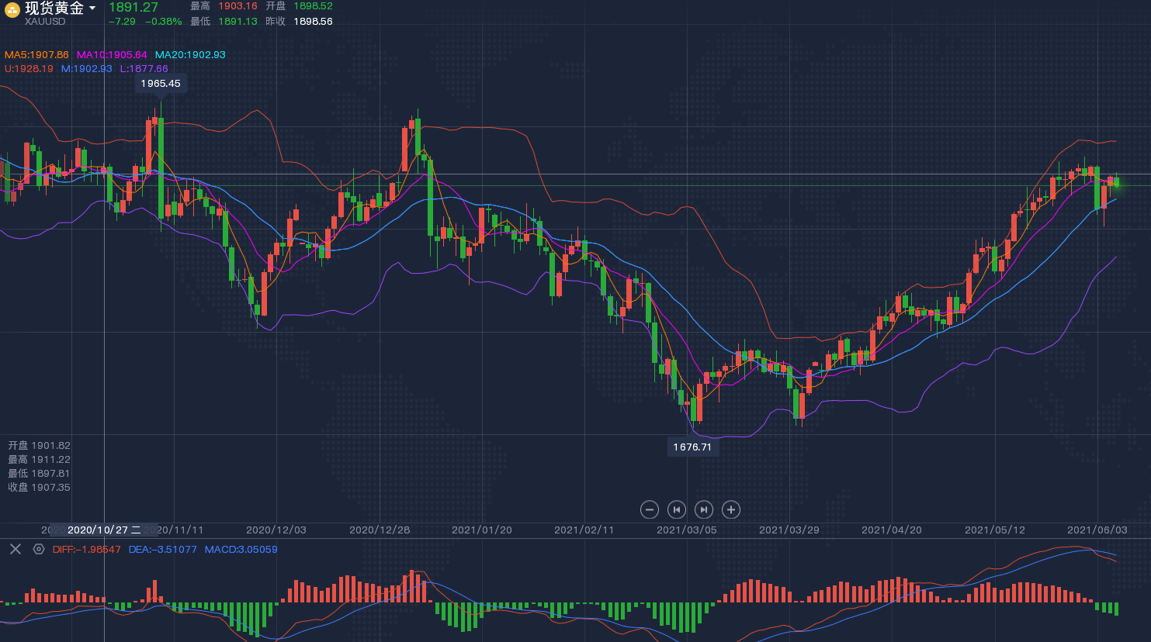Select the Bollinger upper band U value
This screenshot has width=1151, height=642.
(x=29, y=69)
